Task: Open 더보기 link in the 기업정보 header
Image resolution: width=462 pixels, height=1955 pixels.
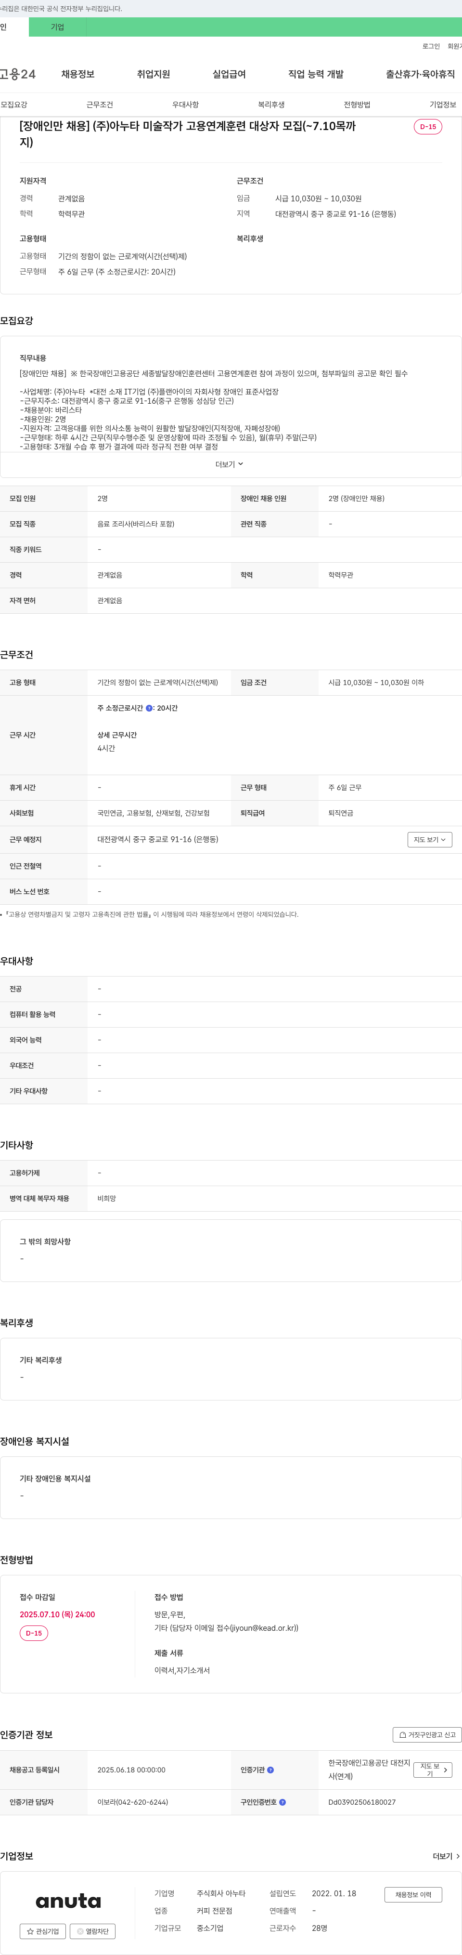Action: (x=446, y=1856)
